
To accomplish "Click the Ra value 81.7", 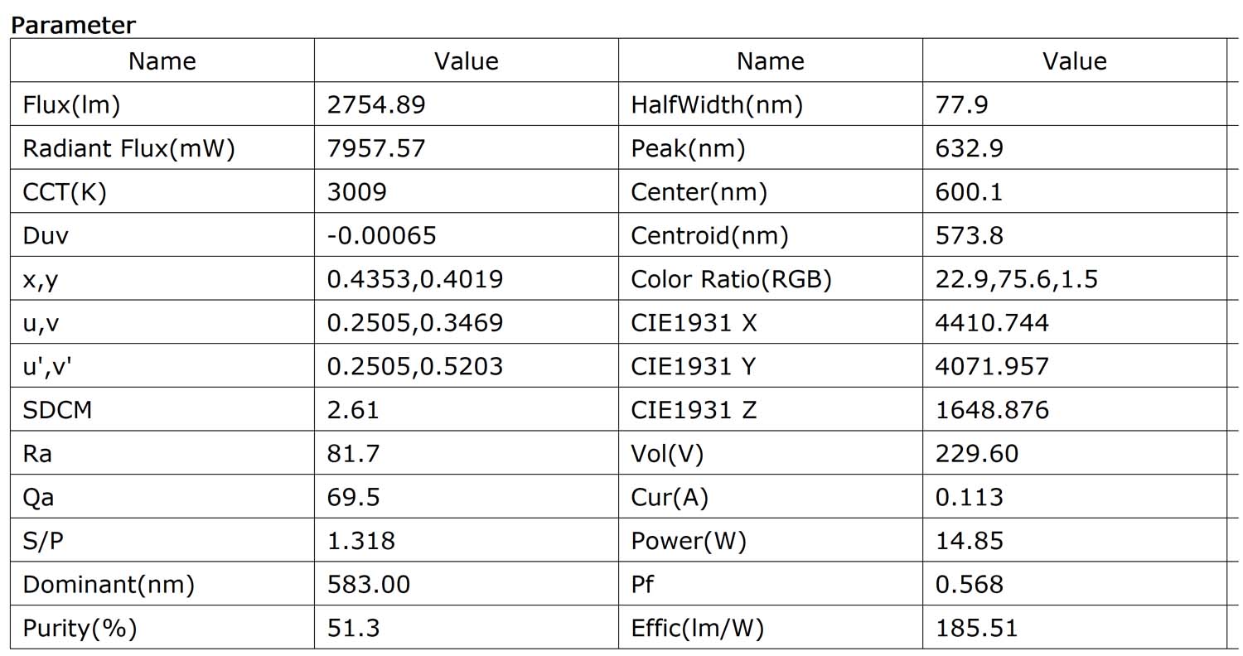I will click(353, 454).
